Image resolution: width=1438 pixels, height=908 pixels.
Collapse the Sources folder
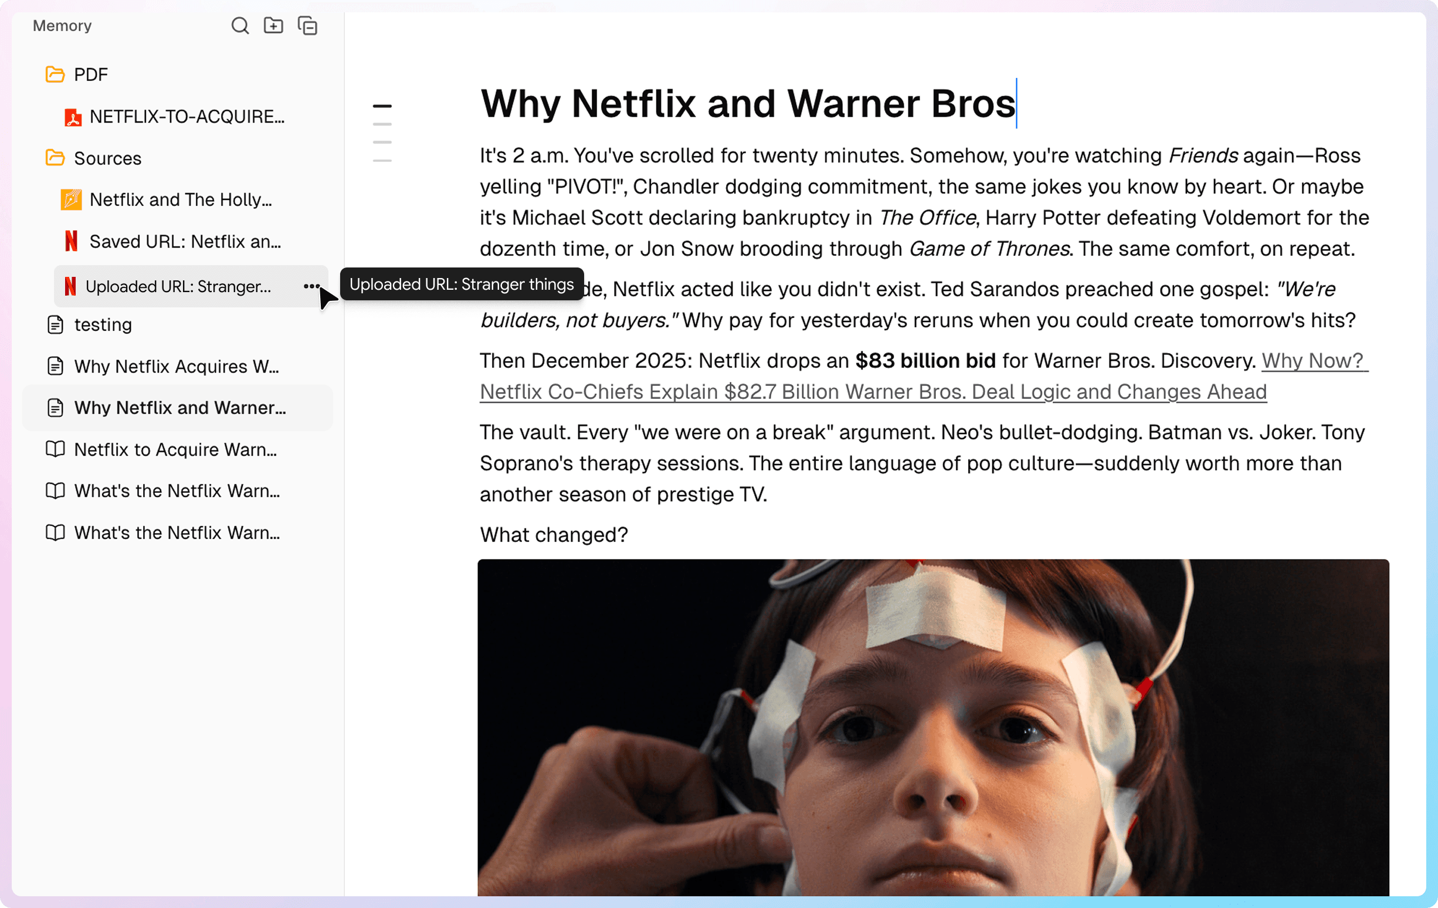[x=55, y=158]
